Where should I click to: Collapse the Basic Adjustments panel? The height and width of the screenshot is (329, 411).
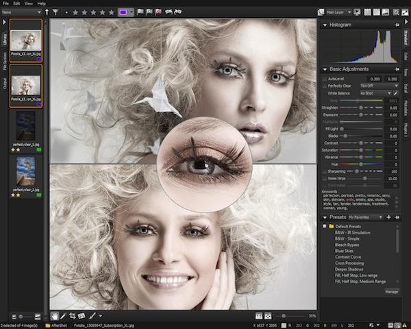click(325, 69)
